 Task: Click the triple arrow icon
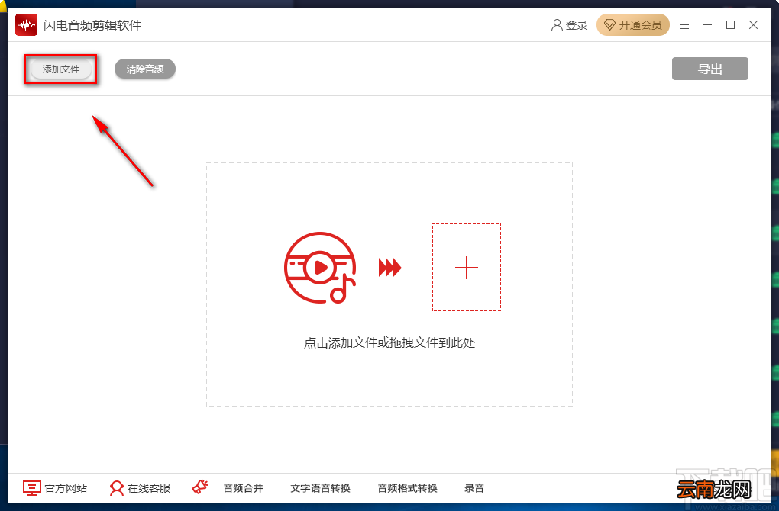(x=390, y=268)
